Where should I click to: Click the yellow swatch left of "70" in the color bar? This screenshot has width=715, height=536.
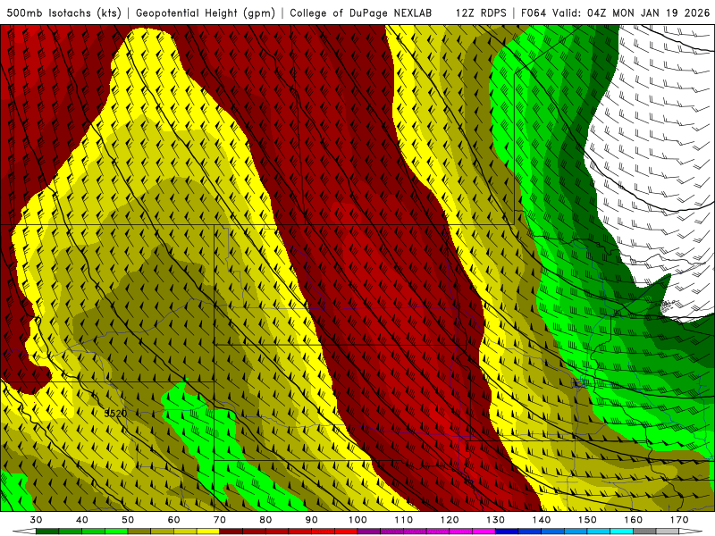point(208,532)
